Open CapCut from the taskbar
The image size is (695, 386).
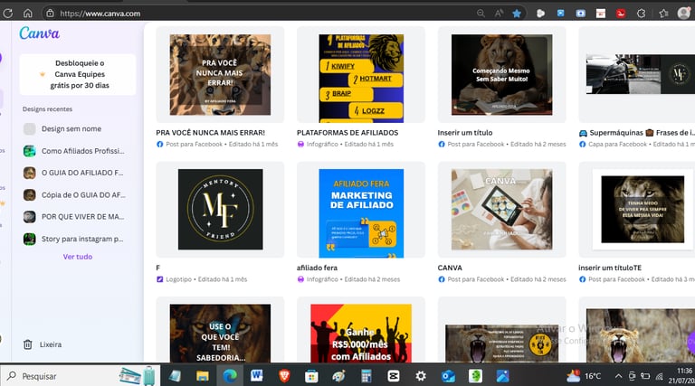point(393,376)
